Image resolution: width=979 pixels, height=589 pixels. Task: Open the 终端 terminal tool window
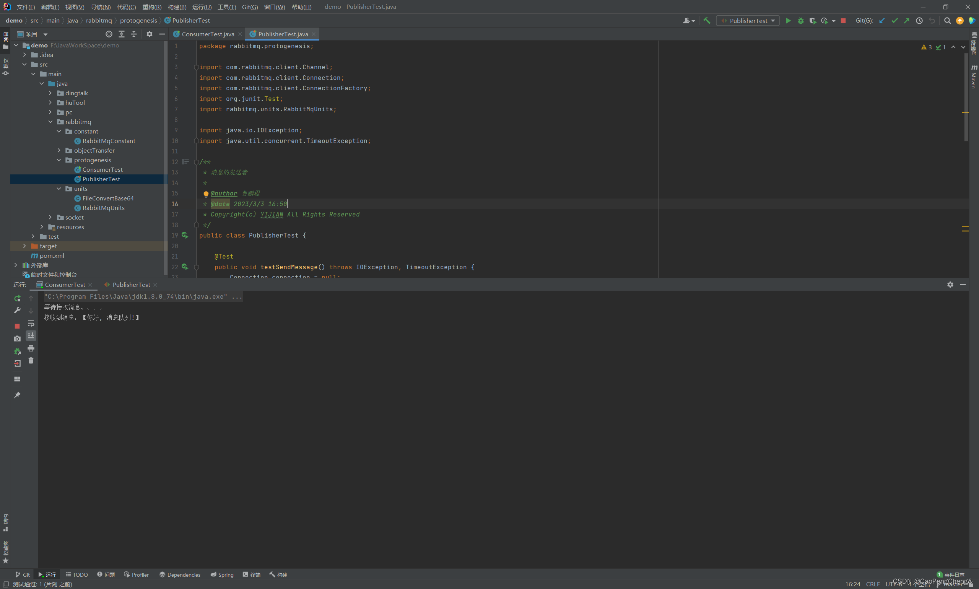[x=252, y=574]
